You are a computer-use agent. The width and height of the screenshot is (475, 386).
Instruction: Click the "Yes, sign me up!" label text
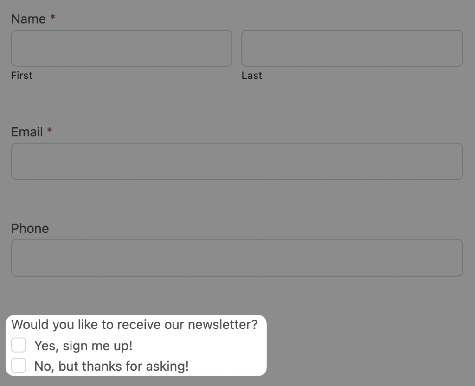tap(83, 345)
